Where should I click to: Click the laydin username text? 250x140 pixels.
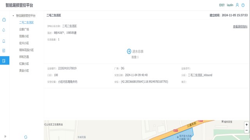[x=230, y=5]
